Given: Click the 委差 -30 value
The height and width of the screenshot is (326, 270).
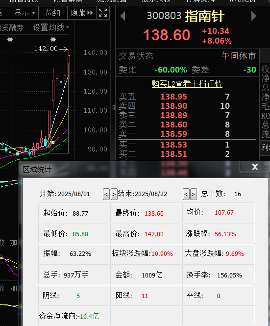Looking at the screenshot, I should point(249,70).
